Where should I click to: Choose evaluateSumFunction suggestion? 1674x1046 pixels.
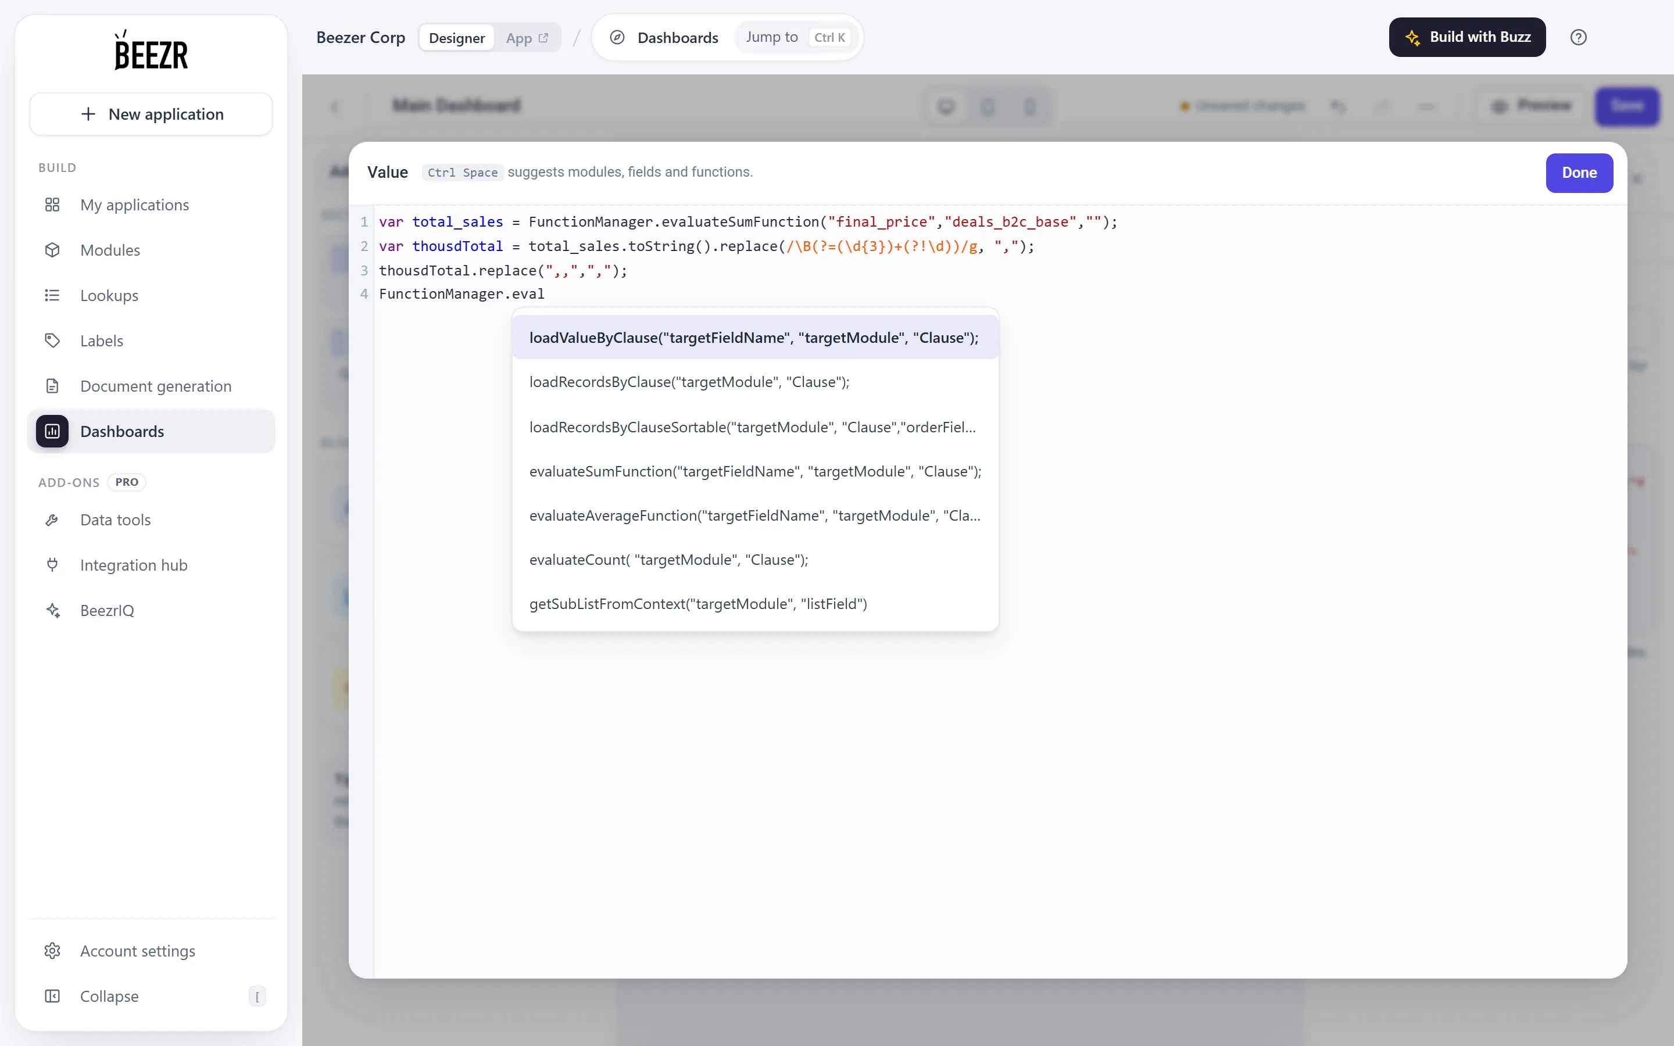coord(754,471)
